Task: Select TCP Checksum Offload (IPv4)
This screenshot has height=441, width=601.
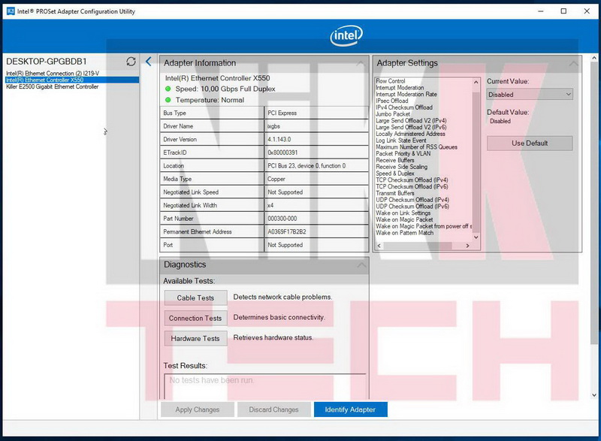Action: point(412,180)
